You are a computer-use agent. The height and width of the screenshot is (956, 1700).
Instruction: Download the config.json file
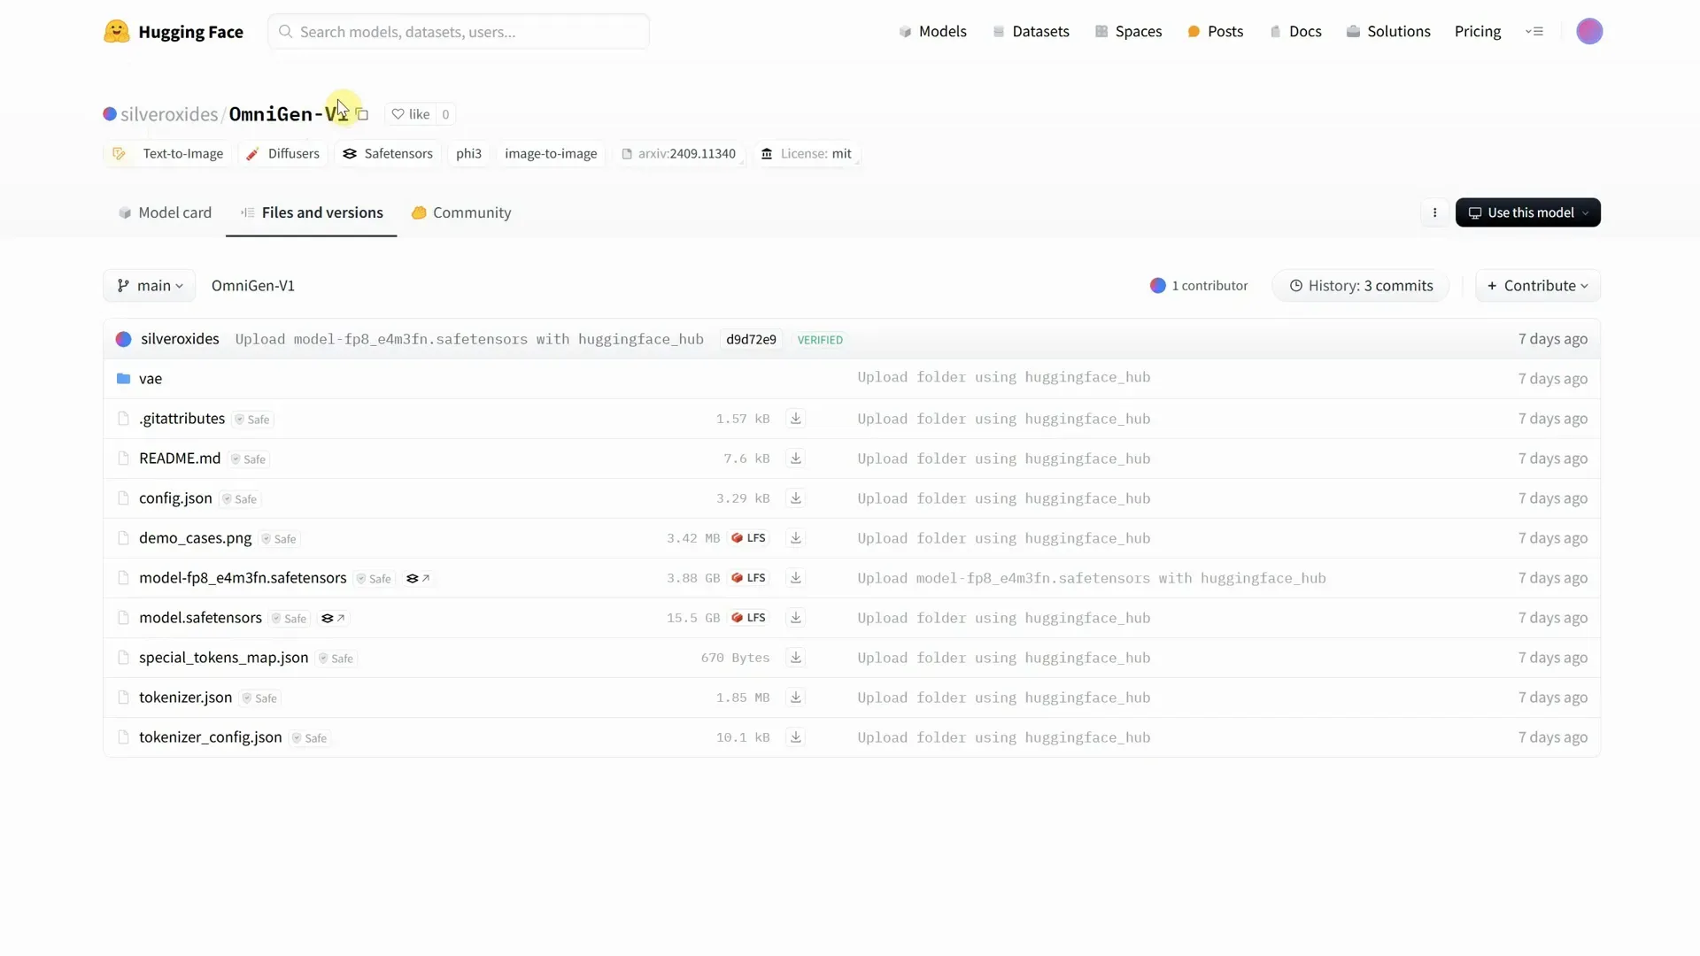coord(795,498)
